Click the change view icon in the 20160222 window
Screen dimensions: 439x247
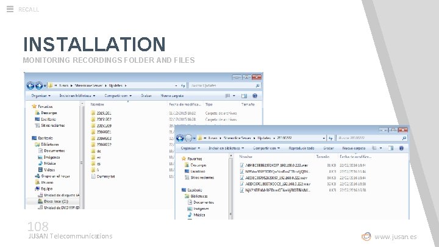[374, 148]
